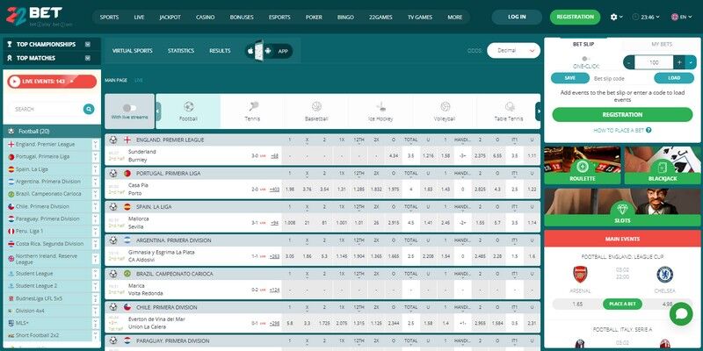Open the settings gear menu

pos(616,17)
